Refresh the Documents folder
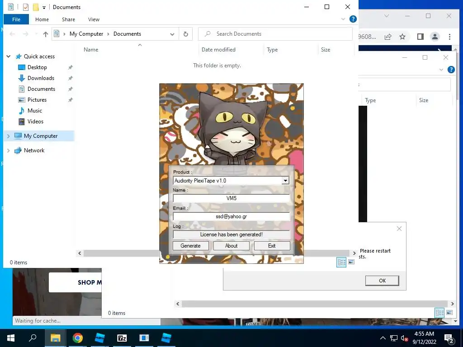 186,34
